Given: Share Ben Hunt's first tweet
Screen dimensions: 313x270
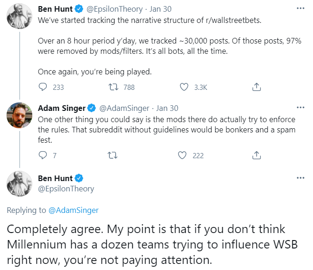Looking at the screenshot, I should tap(256, 87).
